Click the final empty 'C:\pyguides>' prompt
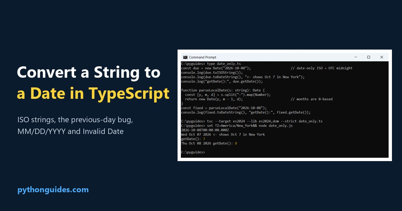 point(193,152)
